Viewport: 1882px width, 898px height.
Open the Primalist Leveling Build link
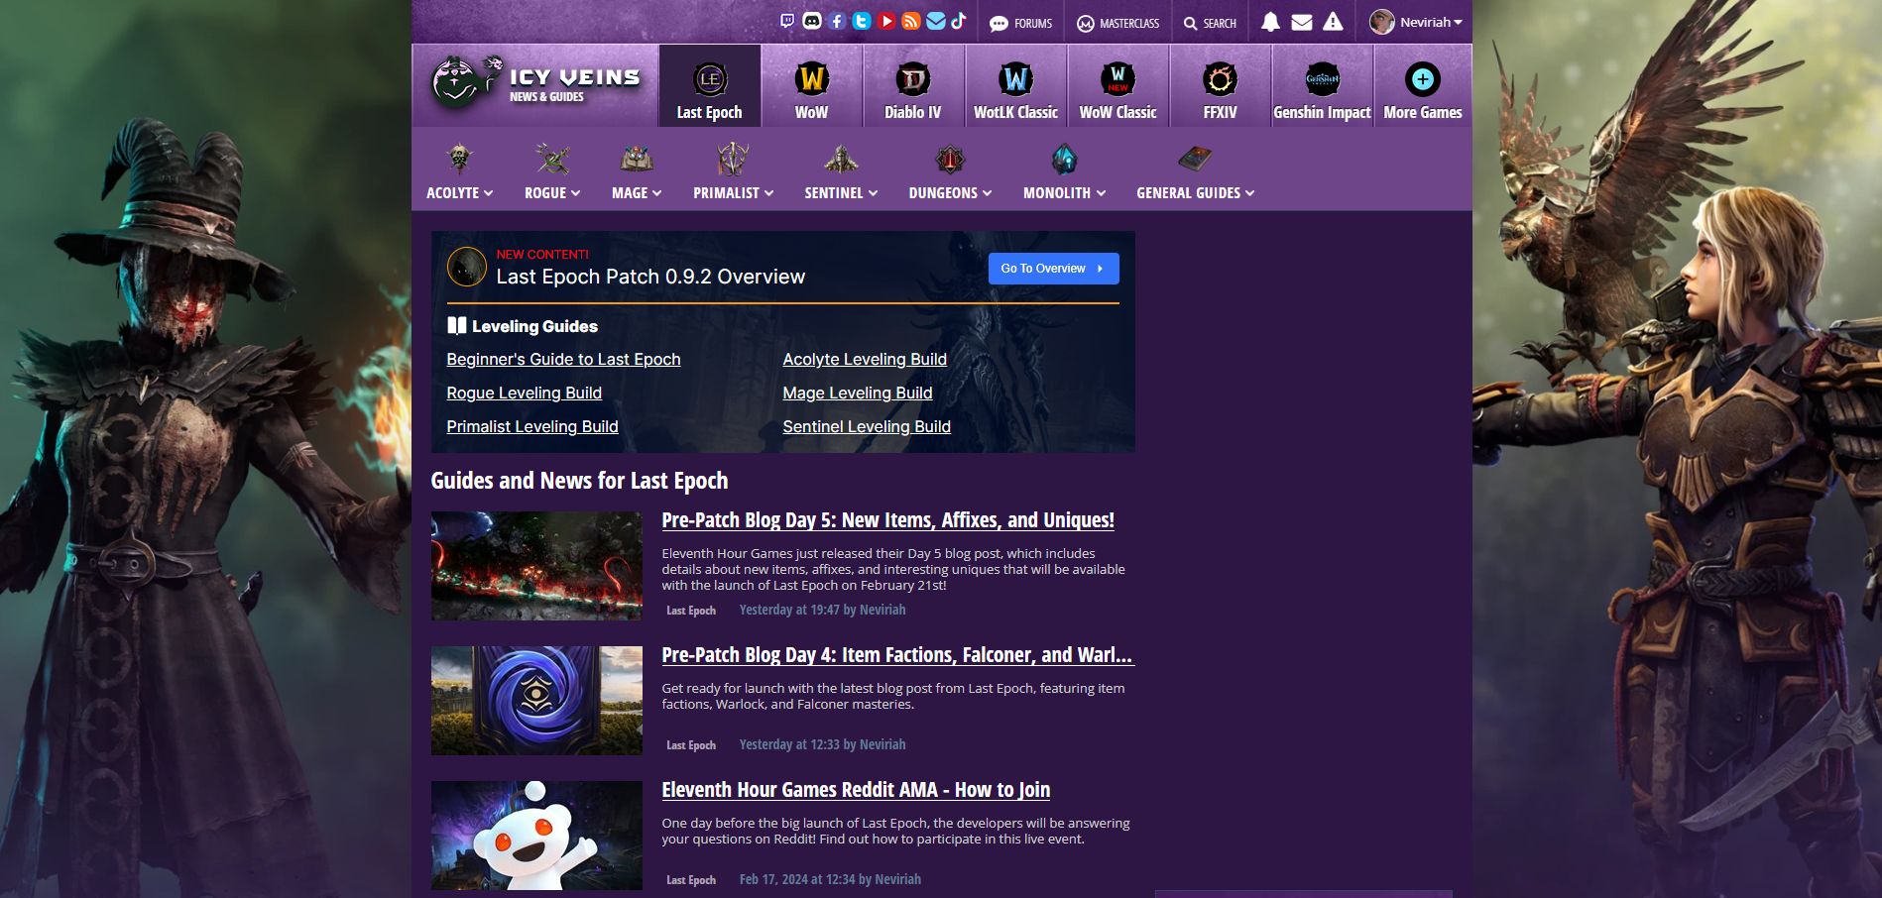click(532, 427)
